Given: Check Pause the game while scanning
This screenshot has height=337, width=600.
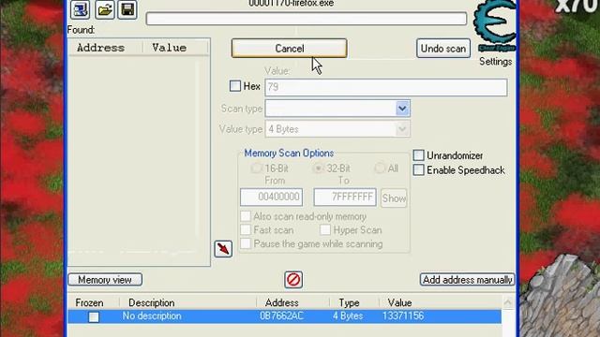Looking at the screenshot, I should (246, 243).
